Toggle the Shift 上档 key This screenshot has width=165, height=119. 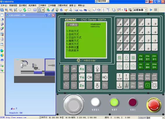click(x=154, y=77)
